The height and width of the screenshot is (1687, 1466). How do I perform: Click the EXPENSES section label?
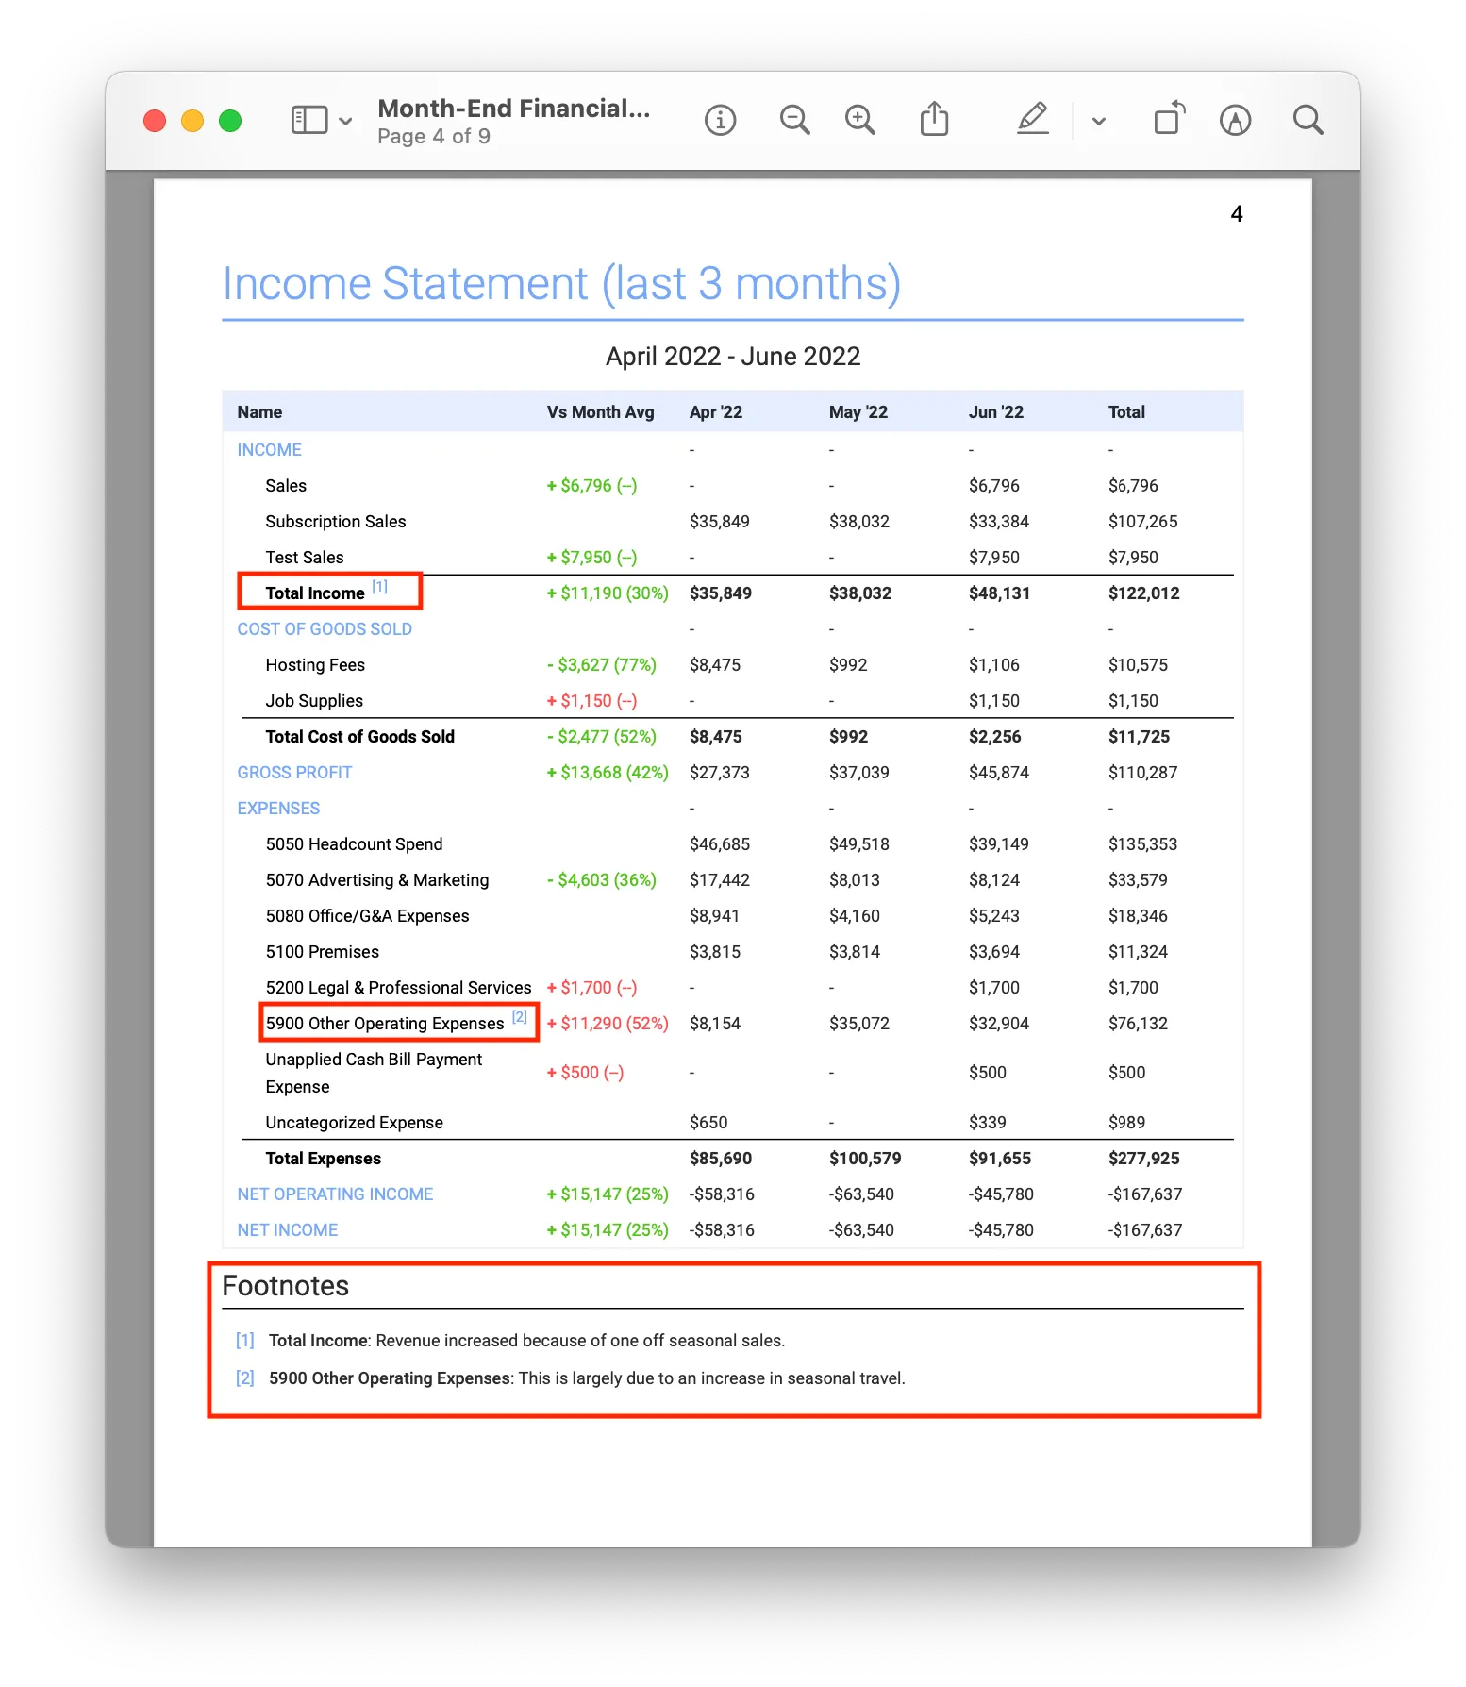tap(278, 809)
